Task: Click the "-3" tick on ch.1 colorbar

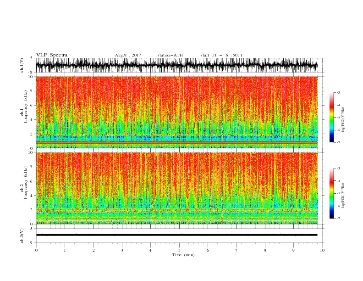Action: [x=338, y=92]
